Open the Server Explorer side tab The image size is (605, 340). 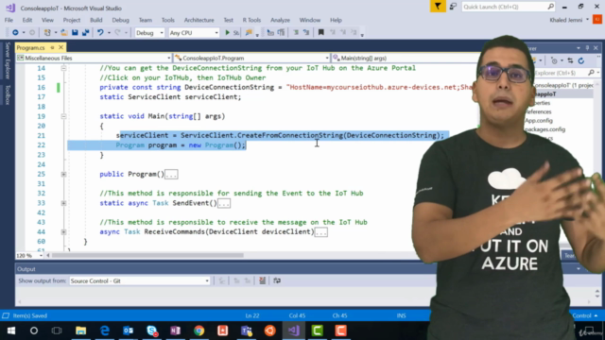point(8,60)
